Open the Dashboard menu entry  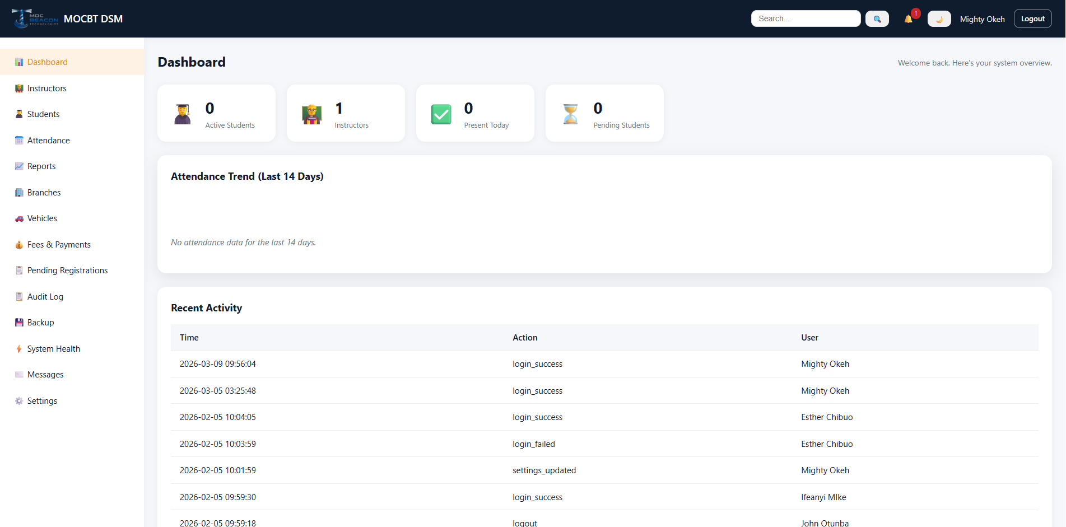(47, 62)
